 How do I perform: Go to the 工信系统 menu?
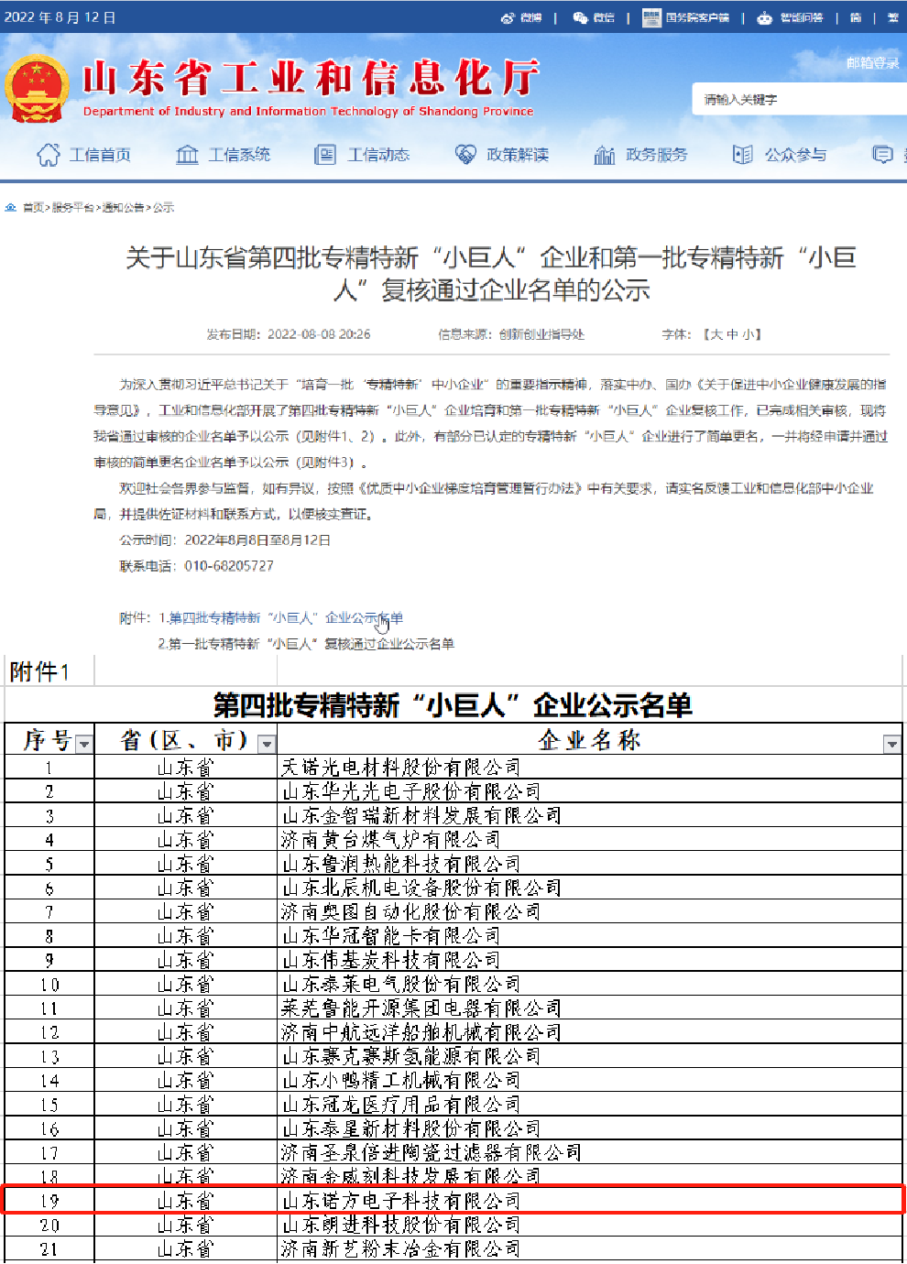[223, 155]
